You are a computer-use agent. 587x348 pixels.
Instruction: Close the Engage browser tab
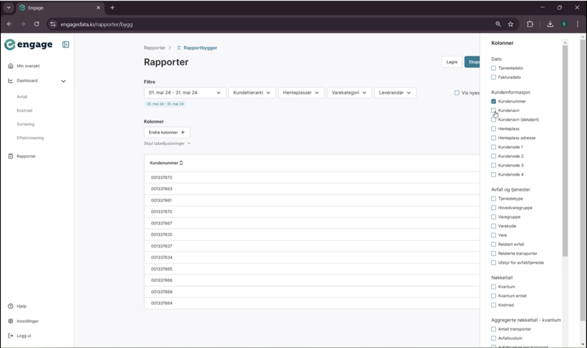pyautogui.click(x=98, y=8)
